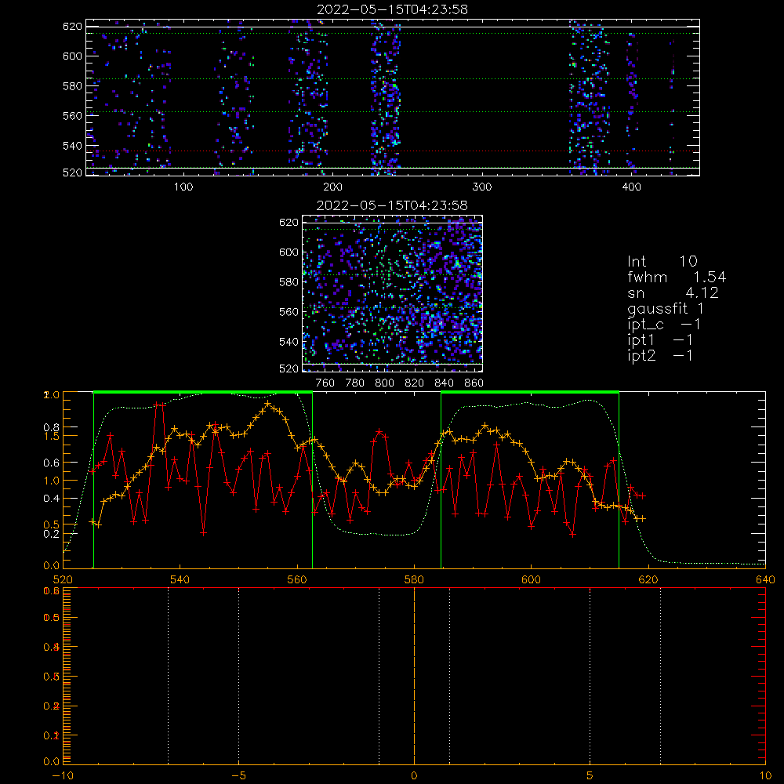Image resolution: width=784 pixels, height=784 pixels.
Task: Click x-axis label 760 under the square image
Action: (325, 383)
